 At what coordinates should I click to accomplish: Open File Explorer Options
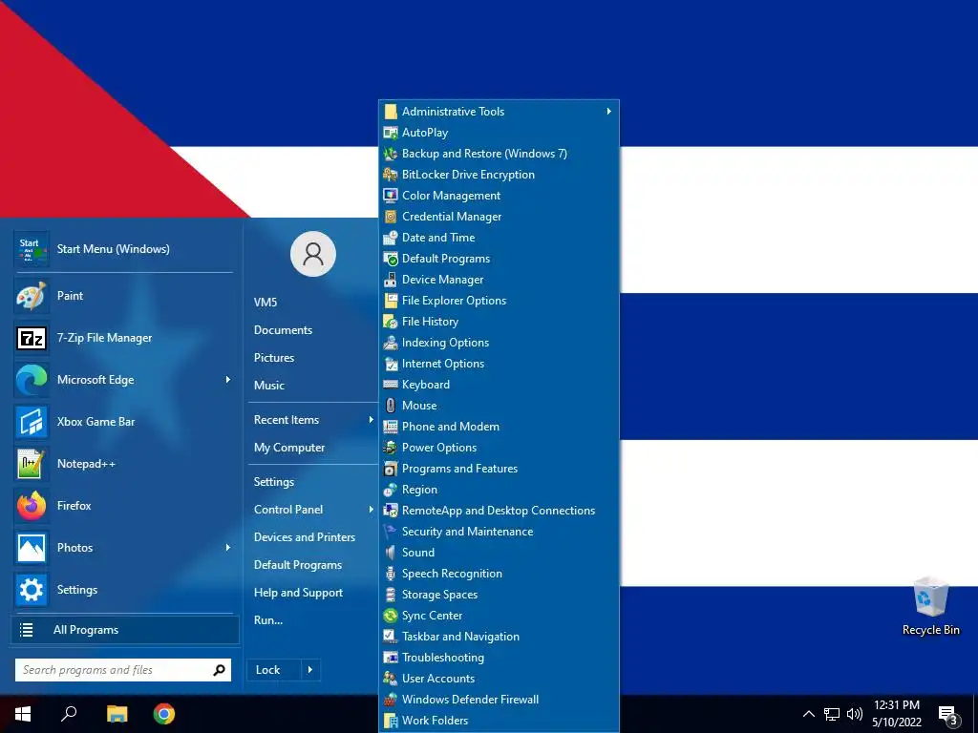499,301
